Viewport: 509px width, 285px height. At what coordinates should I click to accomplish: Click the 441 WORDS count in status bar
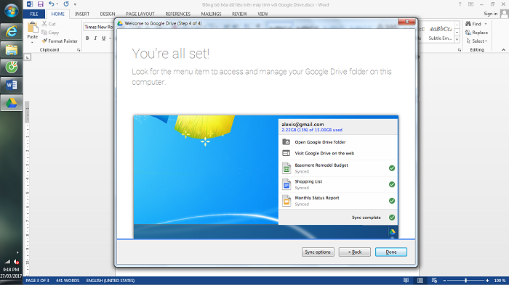pyautogui.click(x=68, y=281)
